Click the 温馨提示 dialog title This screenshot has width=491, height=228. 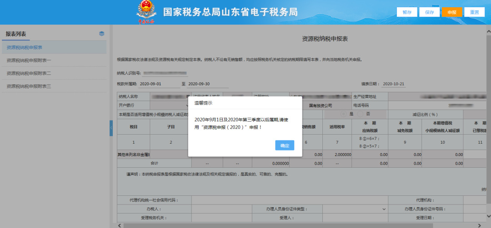tap(203, 102)
